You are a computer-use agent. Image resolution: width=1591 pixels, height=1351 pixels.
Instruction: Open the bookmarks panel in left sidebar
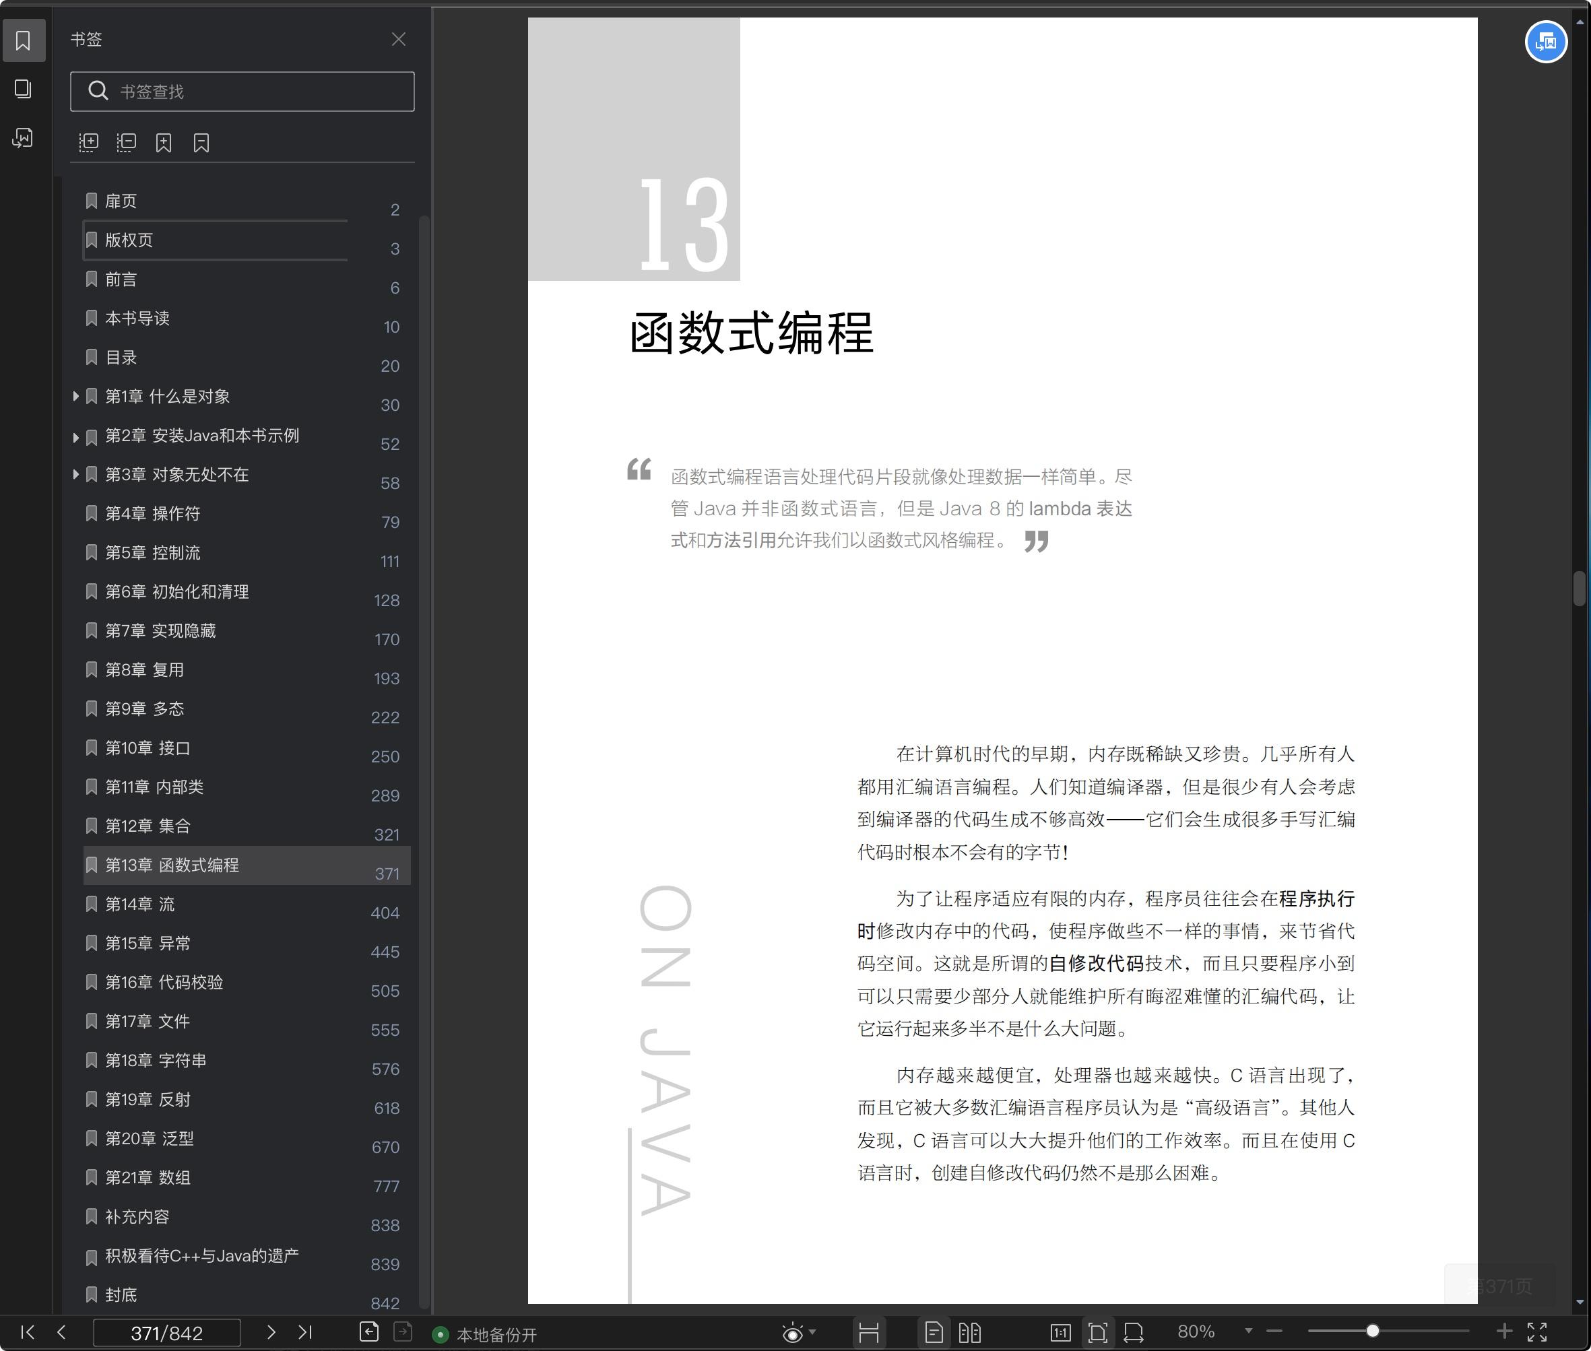[24, 40]
